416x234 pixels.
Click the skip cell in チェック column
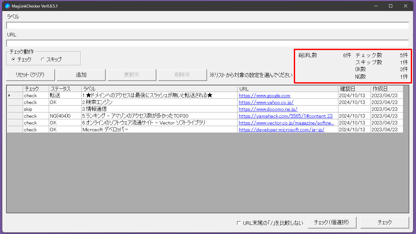36,109
